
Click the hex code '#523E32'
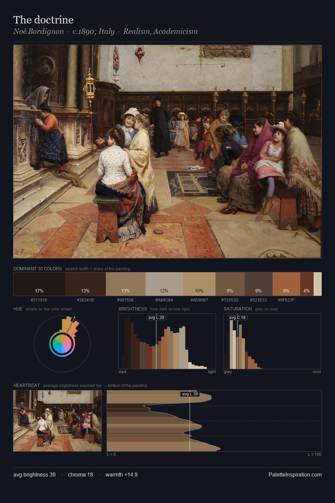point(259,300)
